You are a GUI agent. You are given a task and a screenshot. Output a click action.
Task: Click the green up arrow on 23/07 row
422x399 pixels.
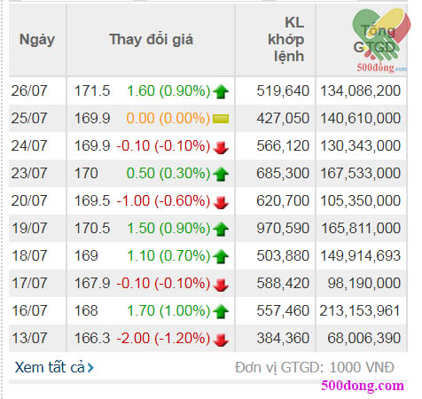click(x=221, y=174)
